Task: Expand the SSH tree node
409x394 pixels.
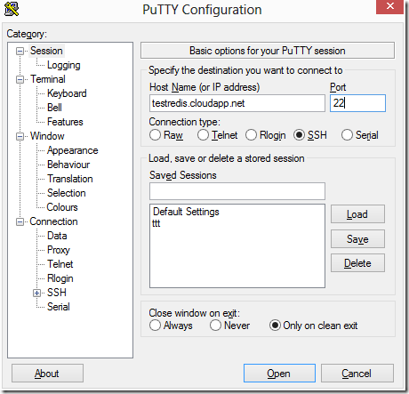Action: (36, 293)
